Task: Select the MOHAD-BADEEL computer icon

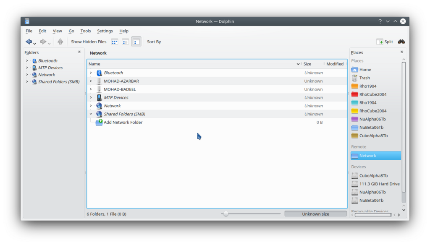Action: click(x=99, y=89)
